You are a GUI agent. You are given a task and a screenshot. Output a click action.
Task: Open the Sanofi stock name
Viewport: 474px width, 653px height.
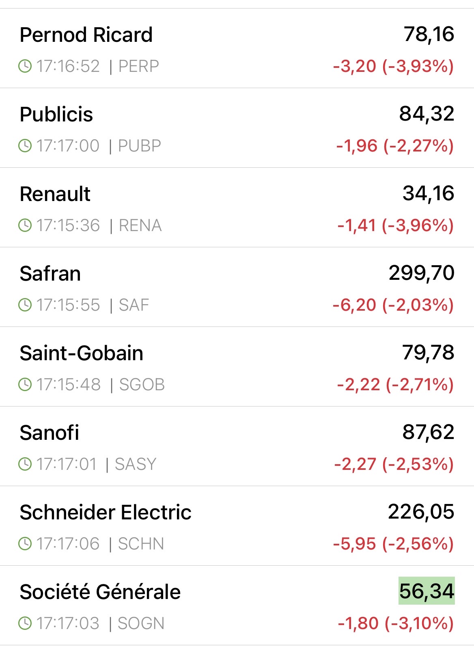[x=50, y=433]
